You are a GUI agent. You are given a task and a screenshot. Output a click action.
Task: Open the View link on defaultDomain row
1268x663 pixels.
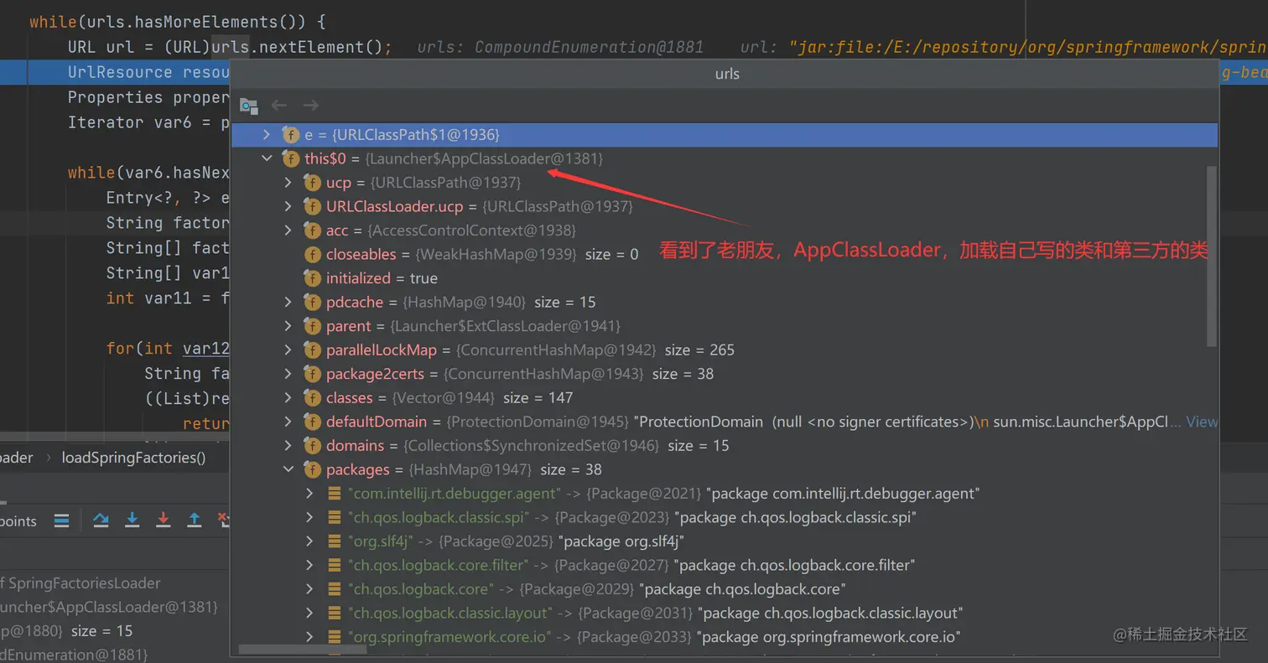pos(1201,422)
